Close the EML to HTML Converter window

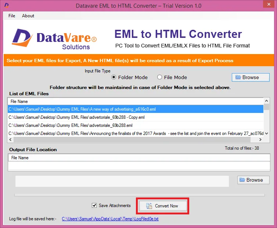click(269, 4)
